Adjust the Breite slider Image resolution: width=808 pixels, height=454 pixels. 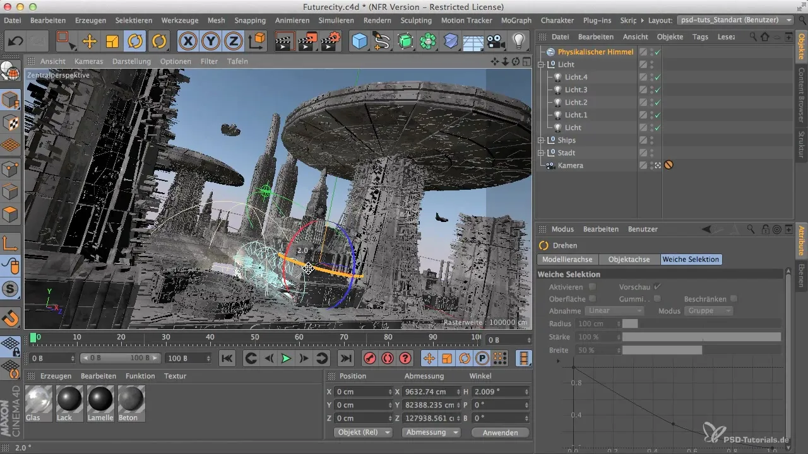pos(702,350)
